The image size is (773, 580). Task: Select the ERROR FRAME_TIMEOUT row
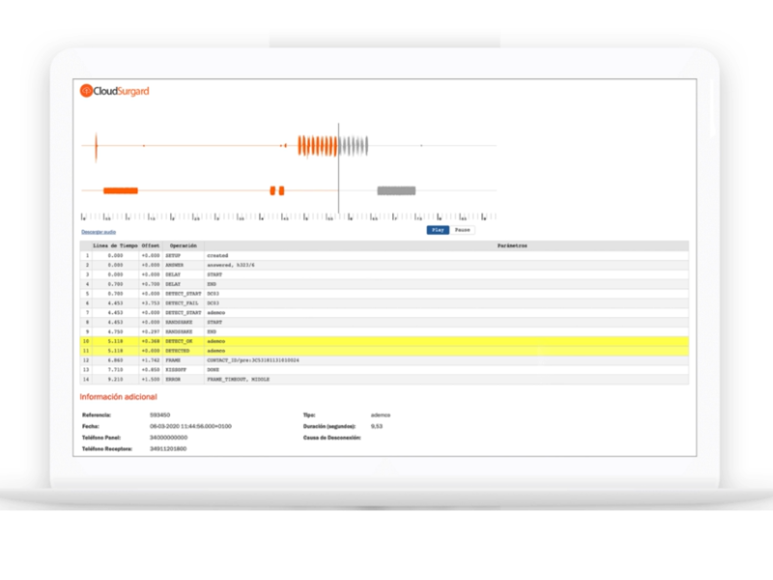(x=385, y=380)
